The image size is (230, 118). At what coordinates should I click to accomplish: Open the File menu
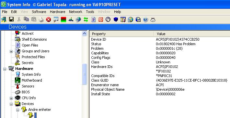coord(5,12)
